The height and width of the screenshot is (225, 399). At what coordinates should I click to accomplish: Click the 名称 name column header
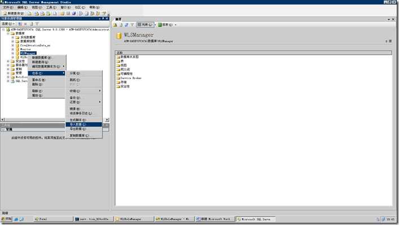point(253,53)
